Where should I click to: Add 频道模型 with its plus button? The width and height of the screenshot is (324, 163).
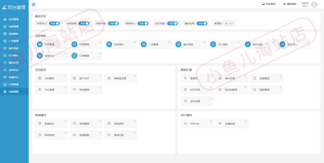[280, 76]
